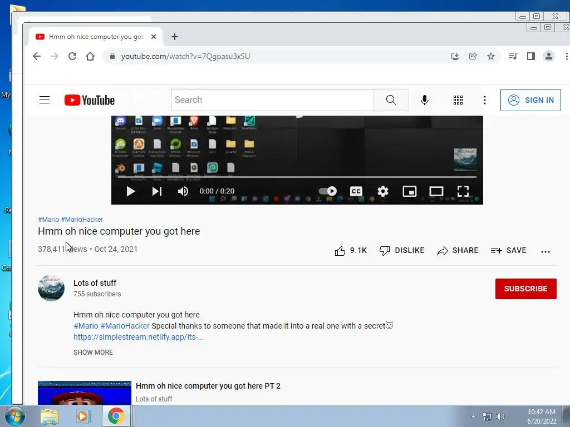The height and width of the screenshot is (427, 570).
Task: Share this page from address bar
Action: 473,56
